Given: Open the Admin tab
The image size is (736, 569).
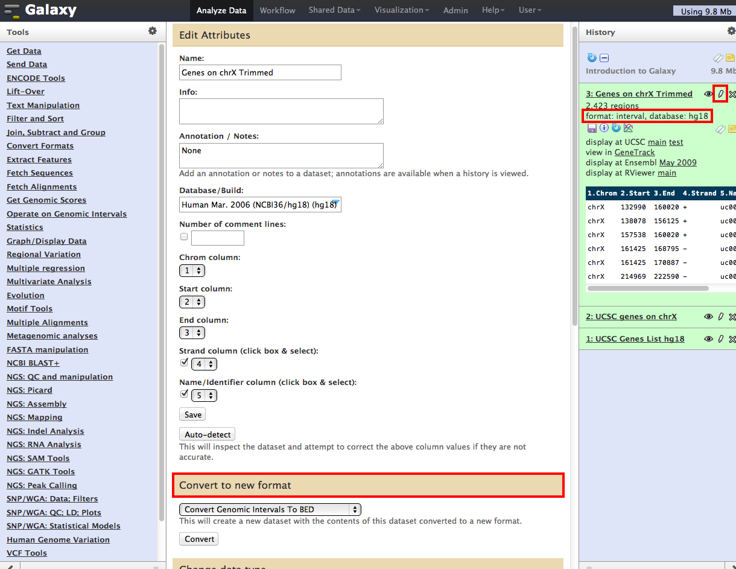Looking at the screenshot, I should coord(455,10).
